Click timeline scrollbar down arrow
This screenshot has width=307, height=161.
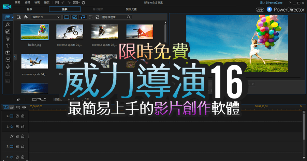[304, 158]
